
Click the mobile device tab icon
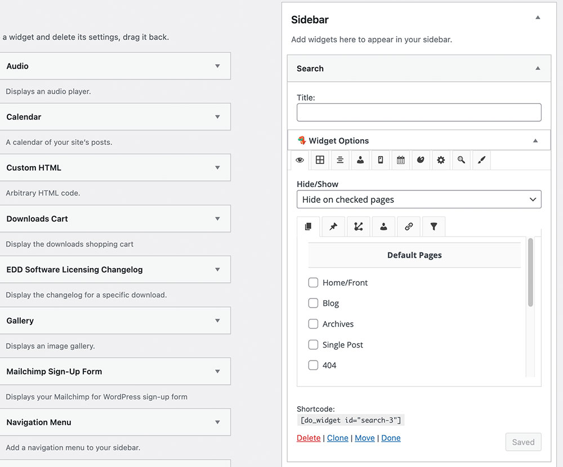tap(381, 160)
